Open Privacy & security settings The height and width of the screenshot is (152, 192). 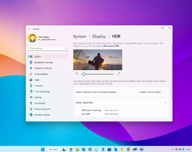[48, 109]
